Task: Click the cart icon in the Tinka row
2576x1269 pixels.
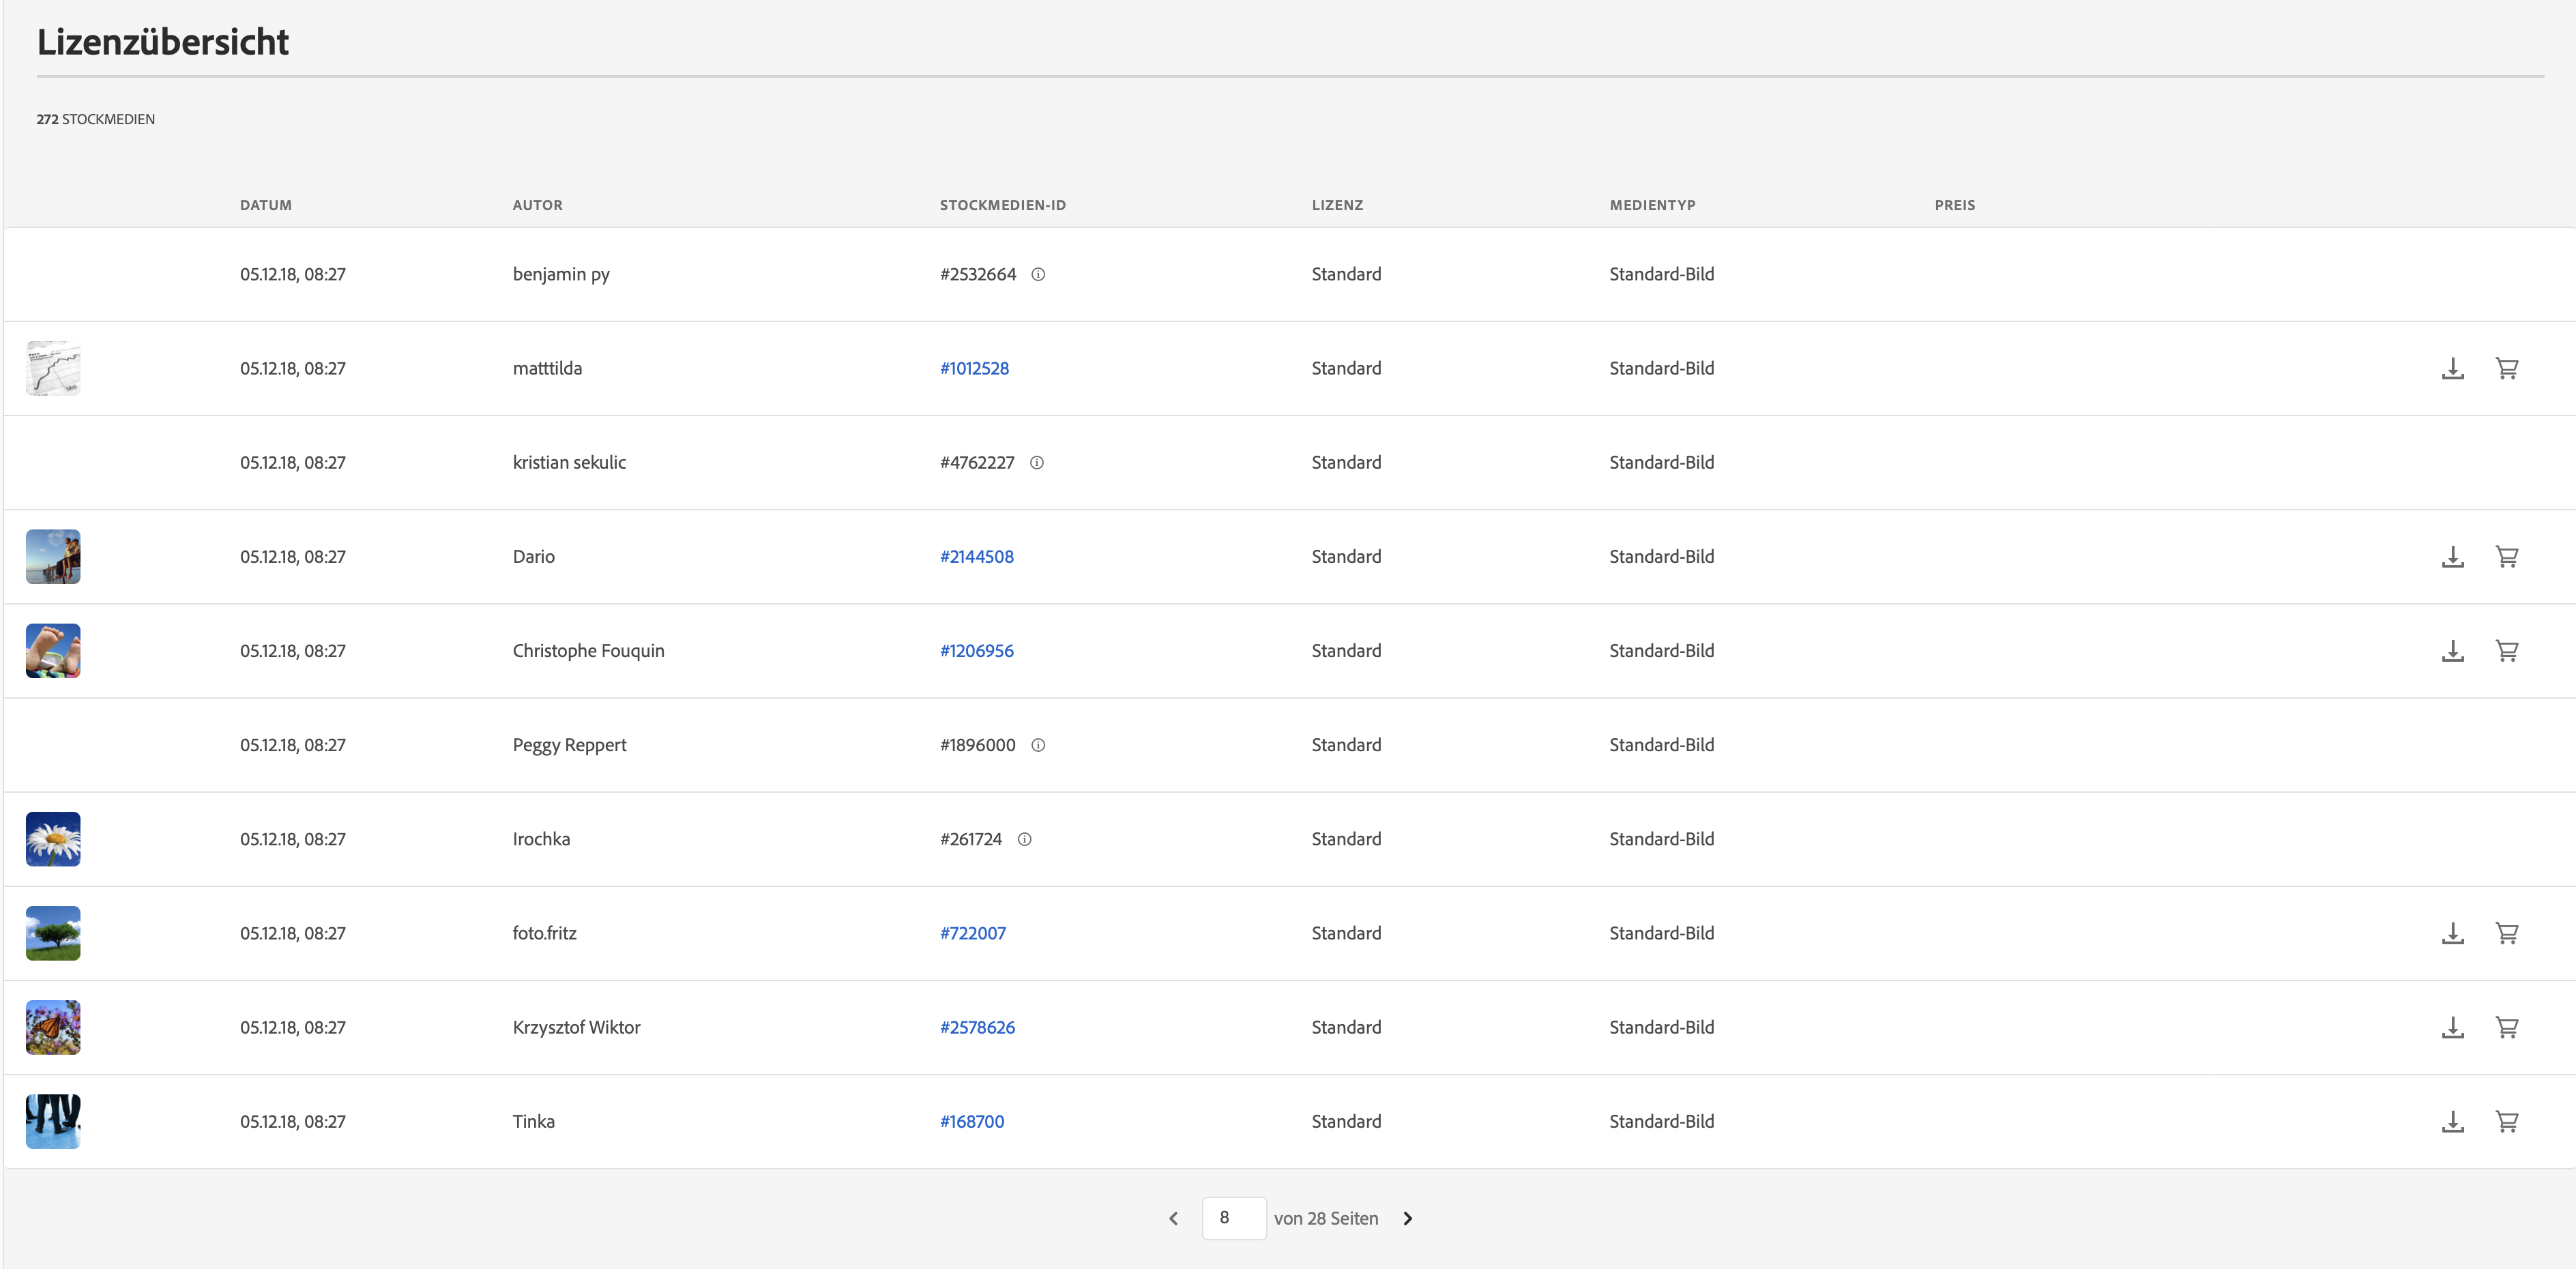Action: pos(2506,1121)
